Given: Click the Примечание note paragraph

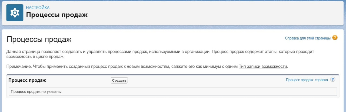Looking at the screenshot, I should 147,66.
